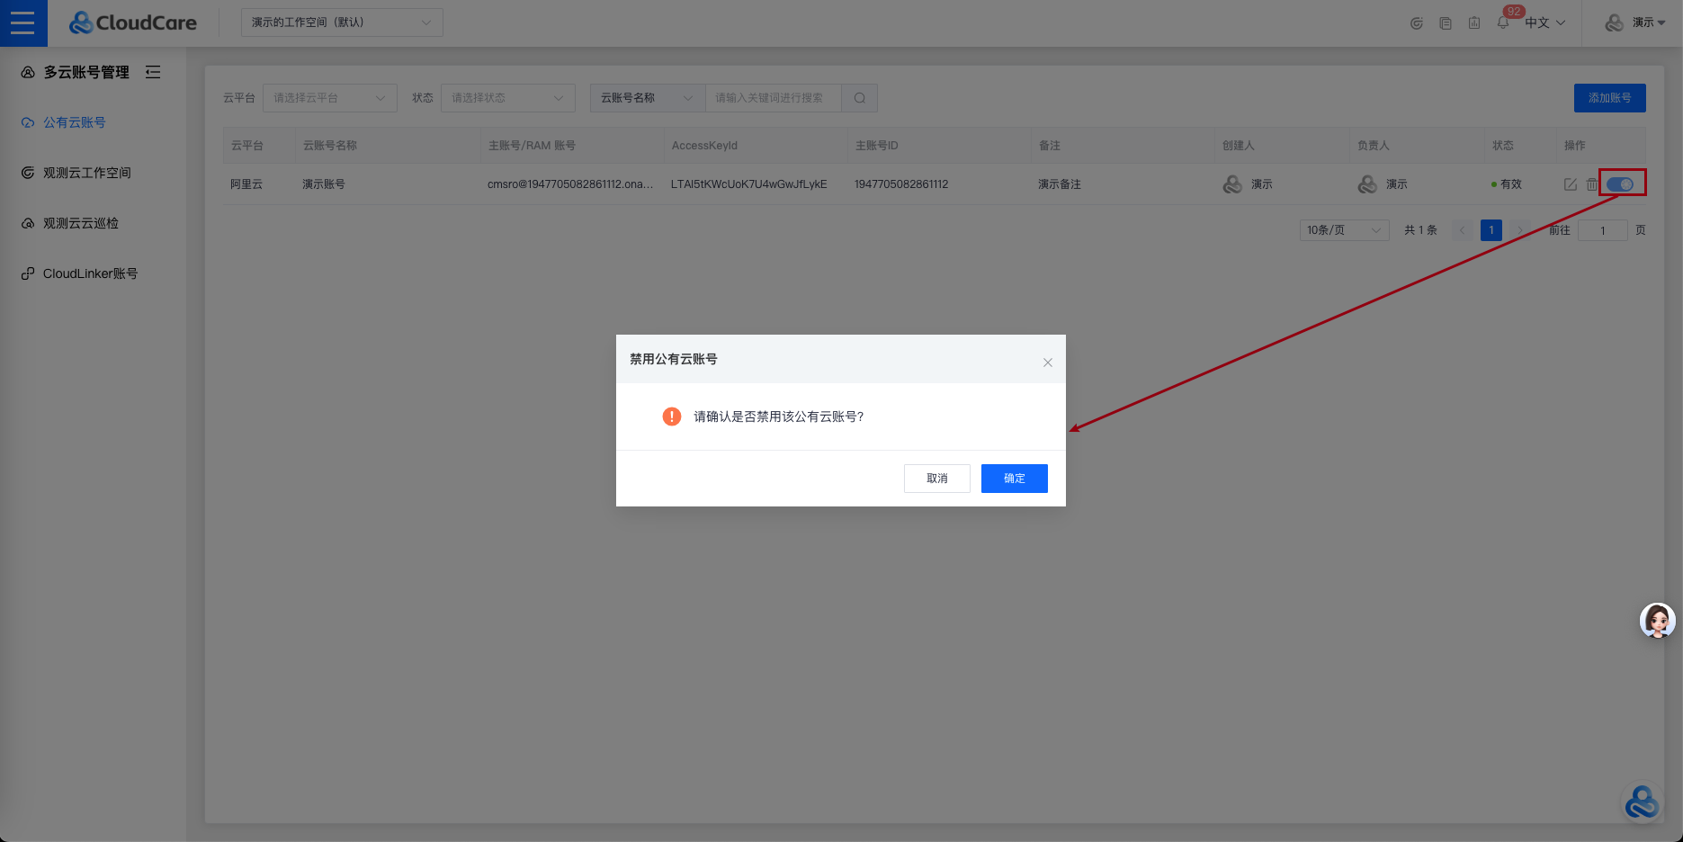Click 取消 to cancel the dialog

(936, 479)
